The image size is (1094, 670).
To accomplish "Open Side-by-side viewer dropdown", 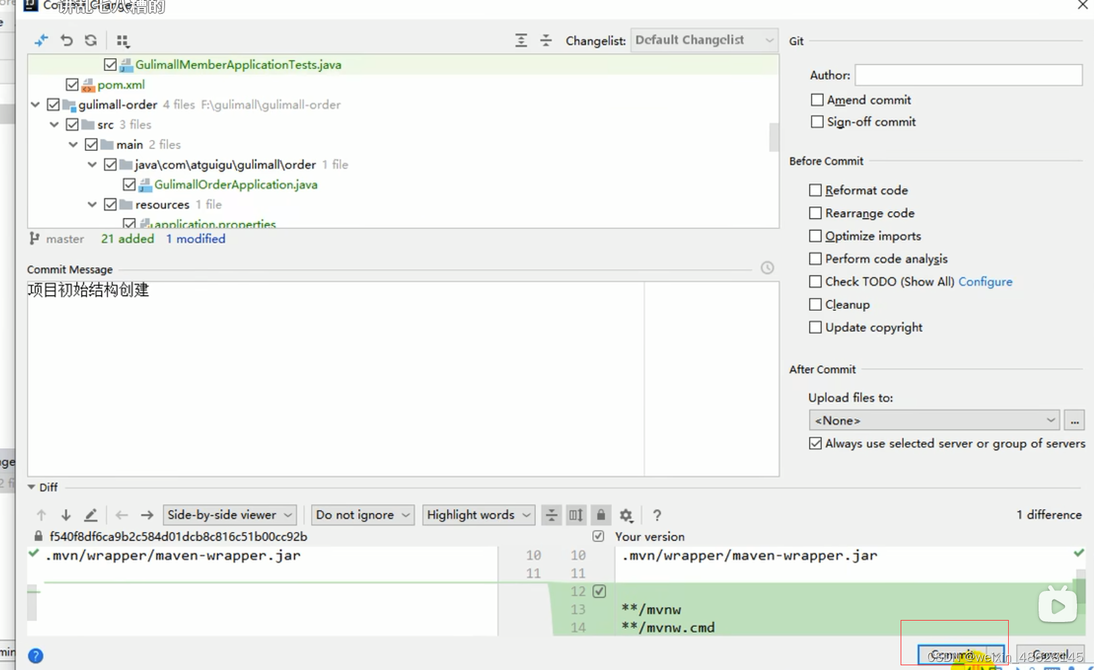I will tap(230, 515).
